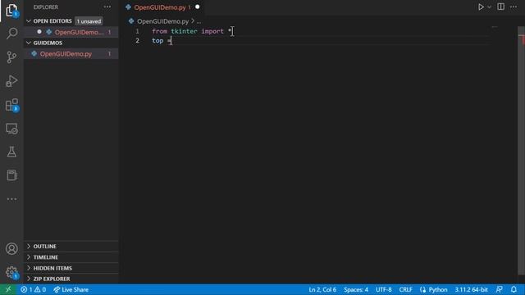This screenshot has height=295, width=525.
Task: Open the notebook-style activity bar icon
Action: point(11,175)
